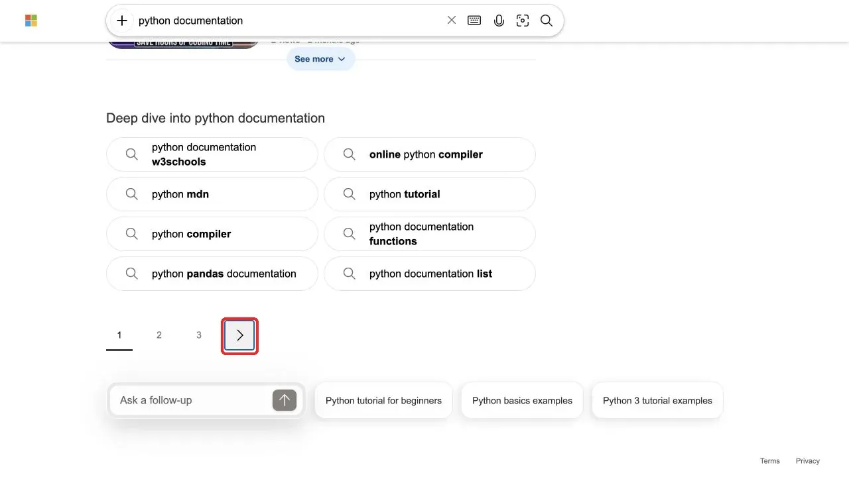Screen dimensions: 849x477
Task: Click the partially visible video thumbnail
Action: point(183,44)
